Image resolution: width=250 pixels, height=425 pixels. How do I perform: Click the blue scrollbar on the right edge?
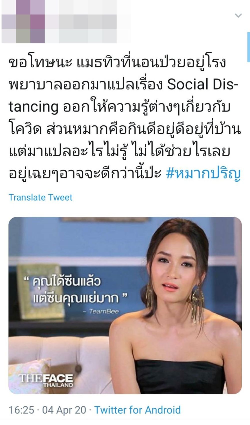click(248, 47)
